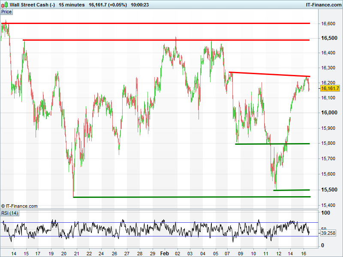The width and height of the screenshot is (343, 257).
Task: Click the 15,900 price axis label
Action: 328,128
